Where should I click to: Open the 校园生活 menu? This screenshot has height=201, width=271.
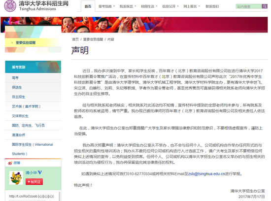coord(147,6)
